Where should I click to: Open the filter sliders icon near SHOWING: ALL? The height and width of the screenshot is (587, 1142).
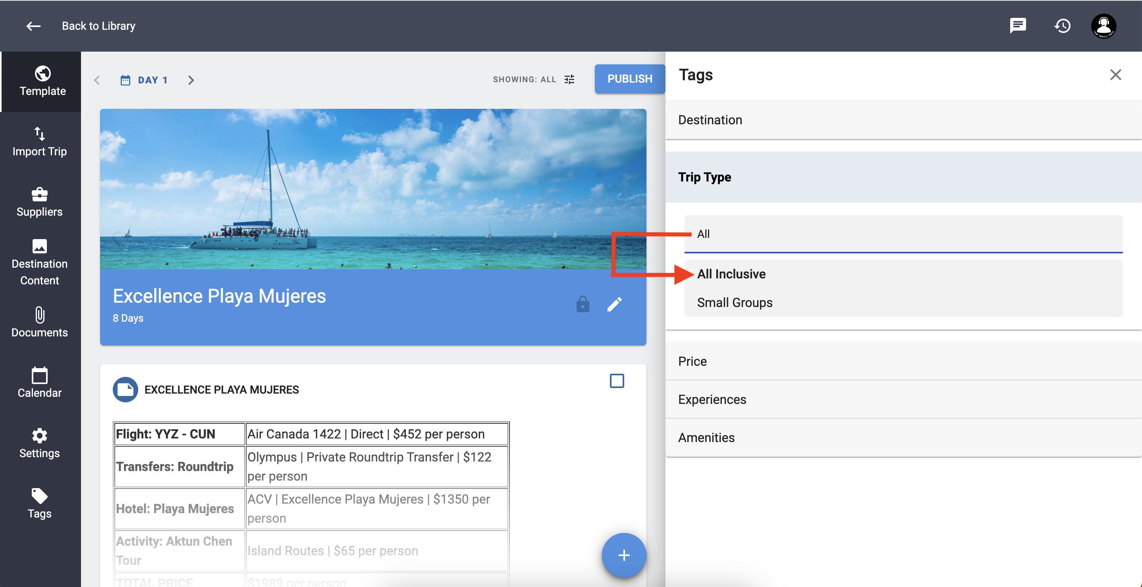point(570,79)
